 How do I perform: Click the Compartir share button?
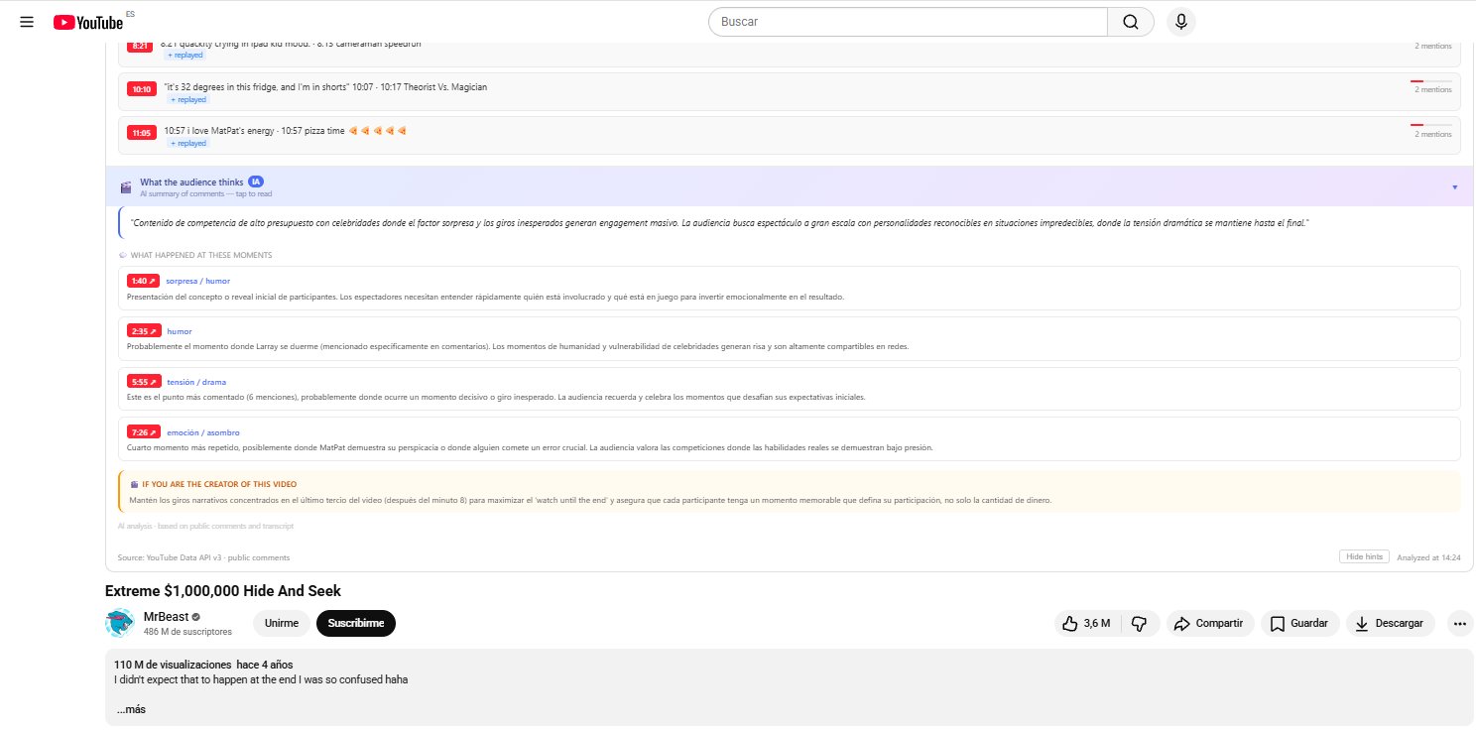coord(1210,623)
